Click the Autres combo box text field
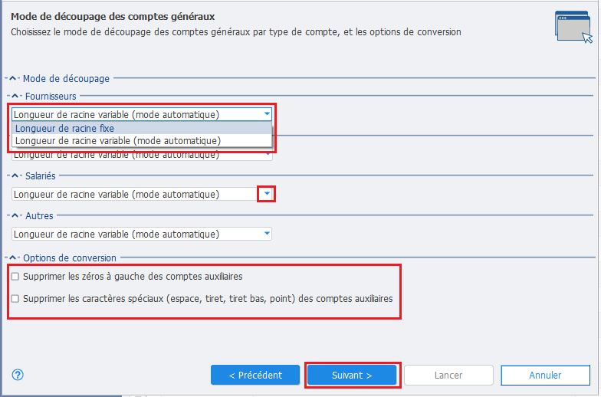This screenshot has width=601, height=397. 136,234
